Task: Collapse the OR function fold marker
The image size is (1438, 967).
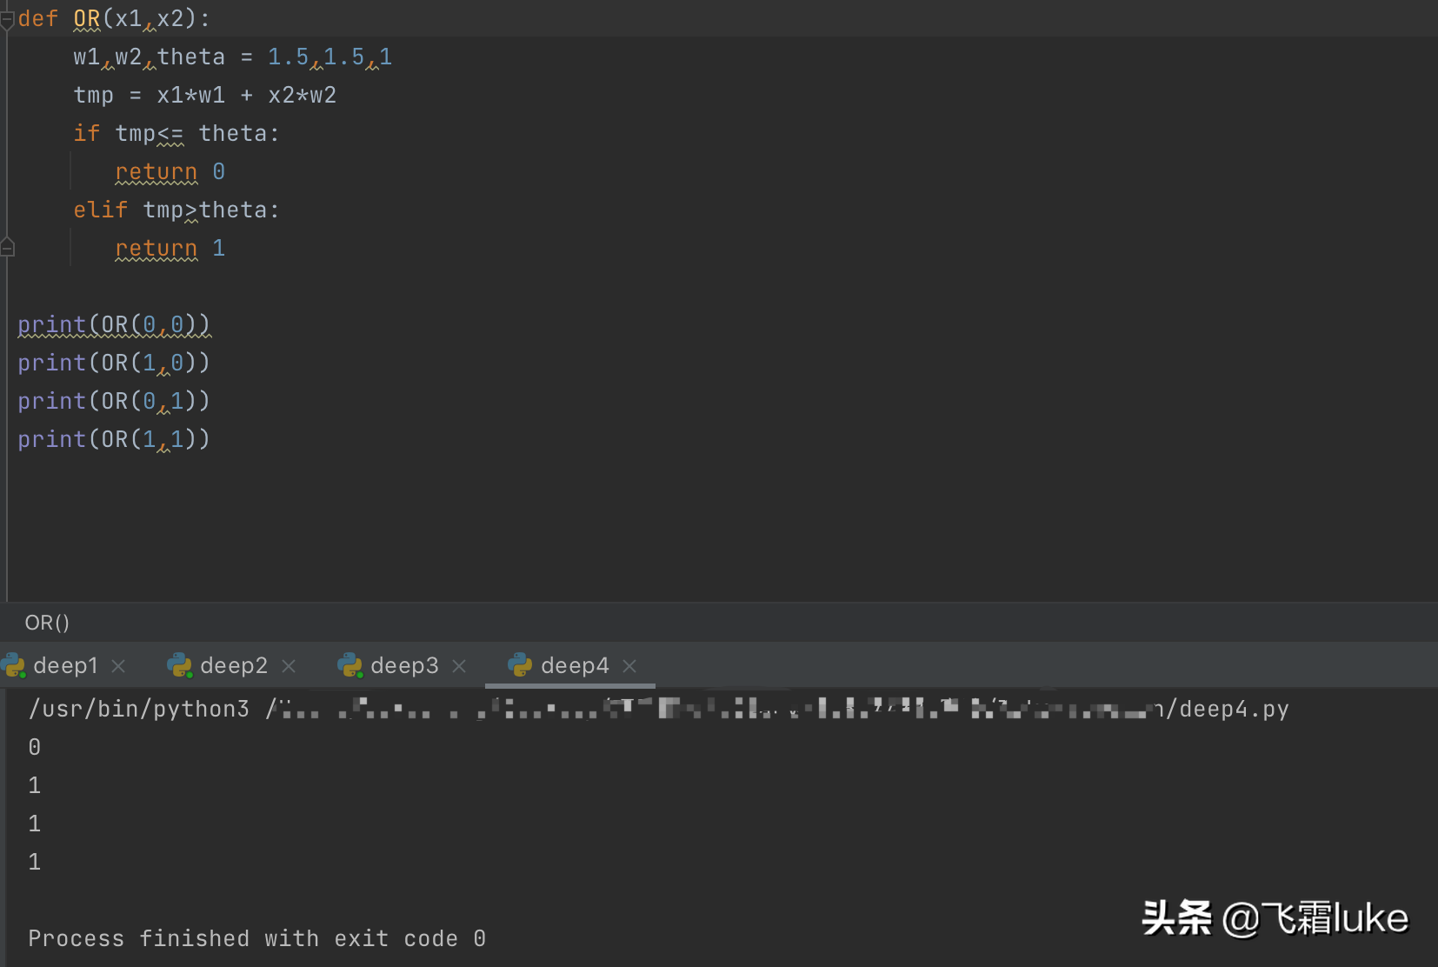Action: 7,19
